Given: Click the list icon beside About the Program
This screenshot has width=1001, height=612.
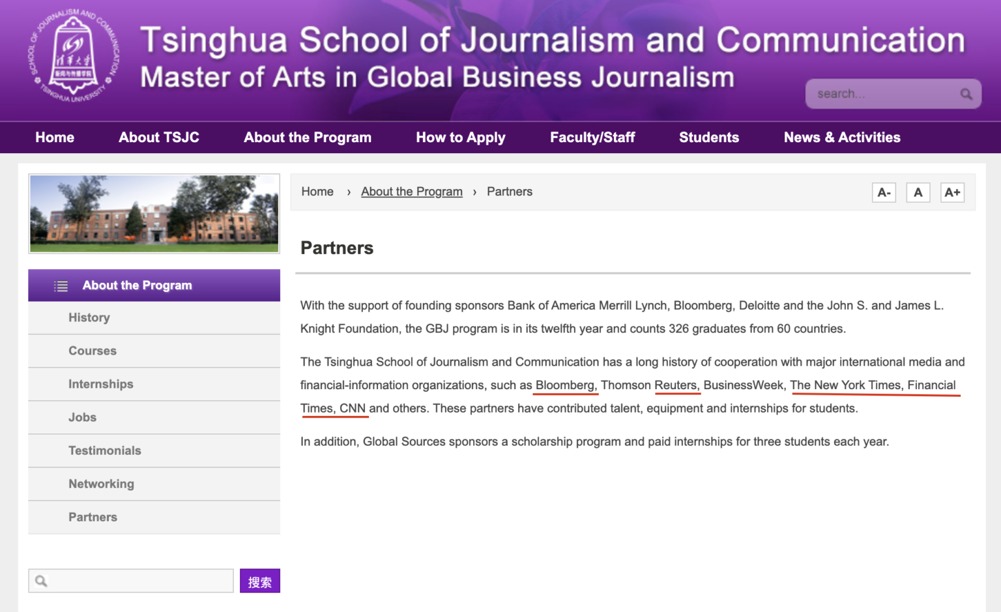Looking at the screenshot, I should tap(61, 286).
